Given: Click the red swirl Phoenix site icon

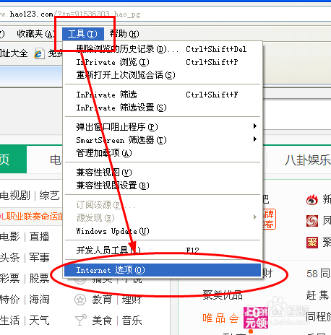Looking at the screenshot, I should tap(312, 221).
